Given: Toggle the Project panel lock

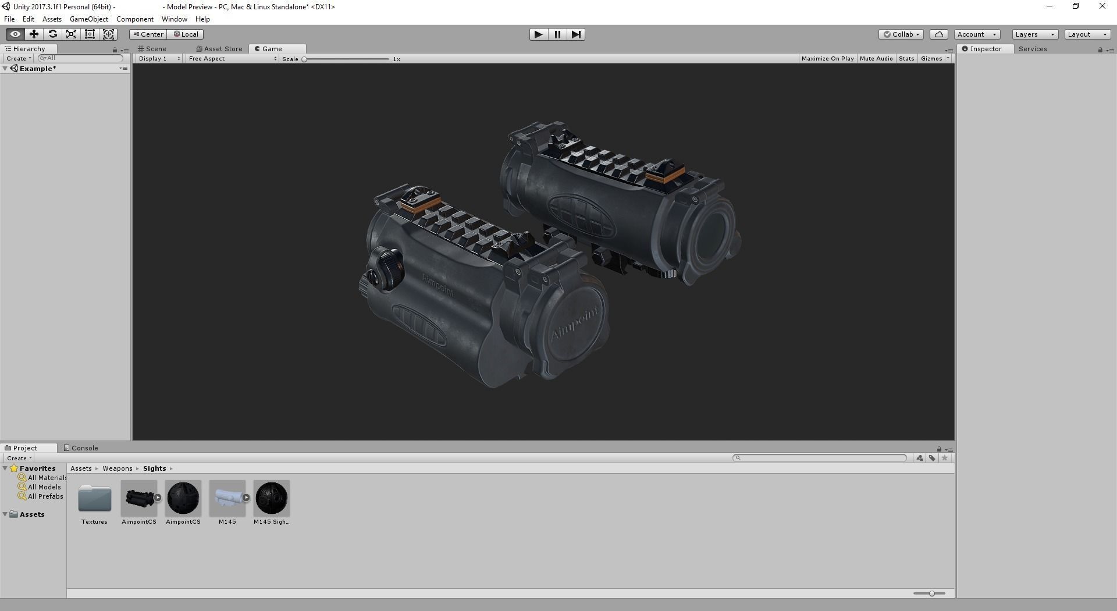Looking at the screenshot, I should (x=939, y=449).
